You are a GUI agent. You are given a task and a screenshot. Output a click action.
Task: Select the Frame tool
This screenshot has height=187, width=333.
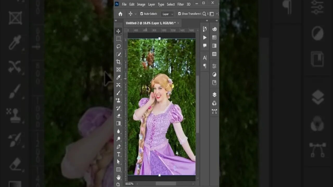118,70
